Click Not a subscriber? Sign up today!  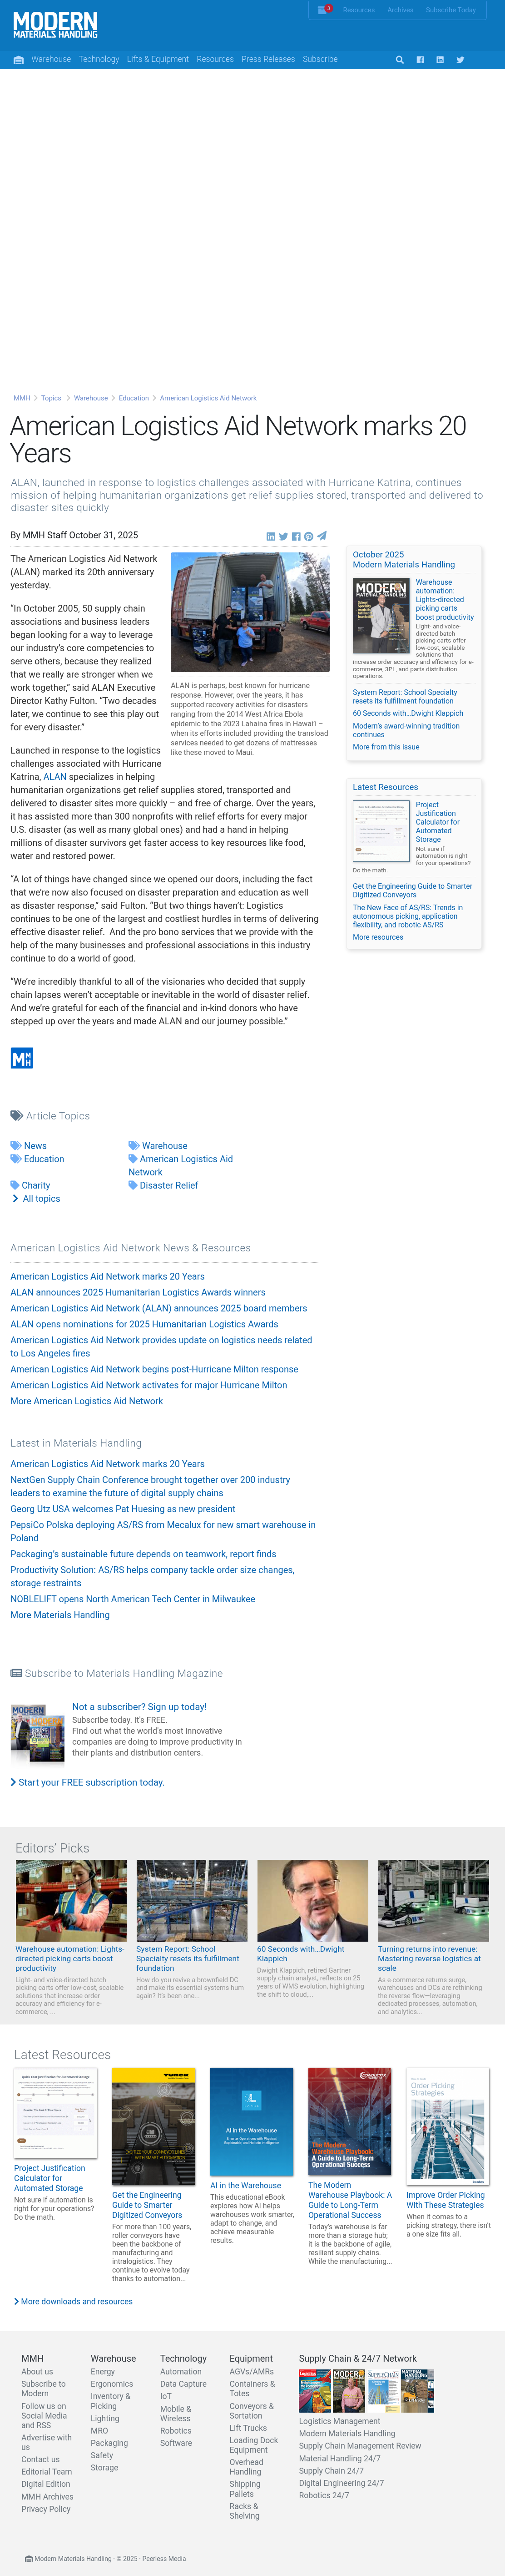(140, 1707)
